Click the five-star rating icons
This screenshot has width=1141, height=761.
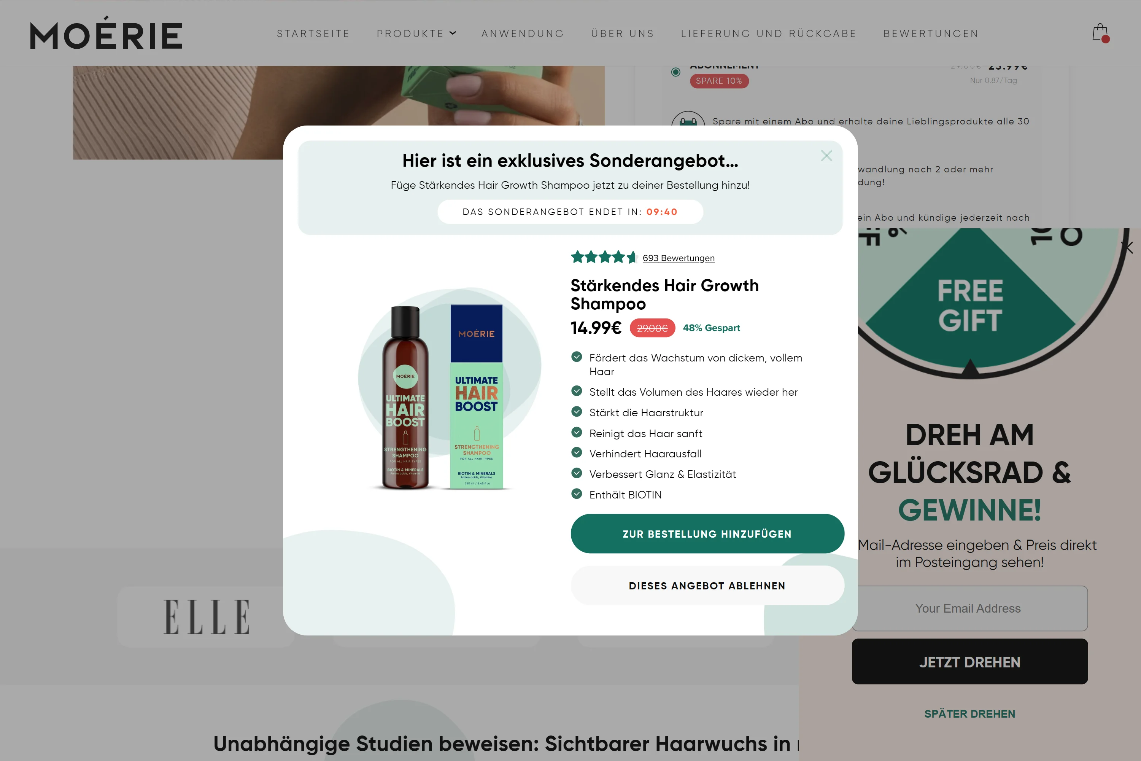(x=604, y=257)
